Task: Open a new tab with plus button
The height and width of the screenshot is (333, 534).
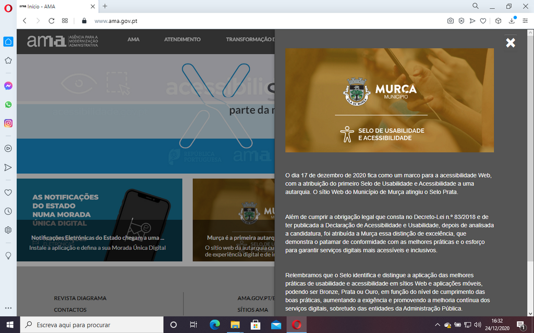Action: tap(105, 6)
